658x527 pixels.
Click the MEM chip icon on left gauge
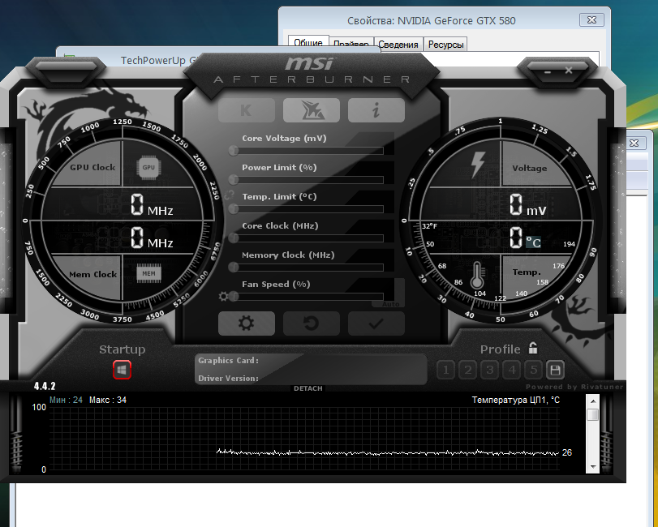pyautogui.click(x=148, y=274)
